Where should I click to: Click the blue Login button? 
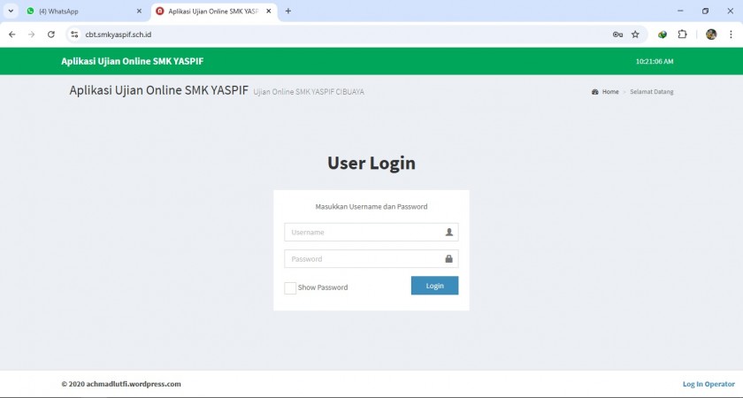click(x=434, y=286)
